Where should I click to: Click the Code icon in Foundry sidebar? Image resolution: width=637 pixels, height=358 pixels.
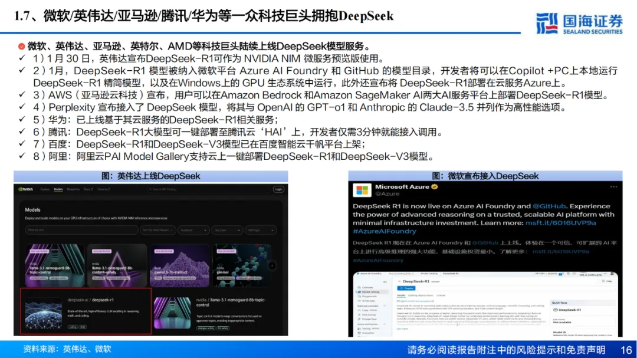[359, 310]
